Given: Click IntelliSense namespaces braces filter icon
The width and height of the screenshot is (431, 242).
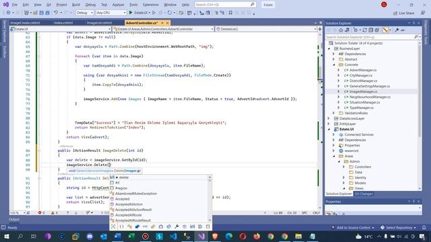Looking at the screenshot, I should pos(121,227).
